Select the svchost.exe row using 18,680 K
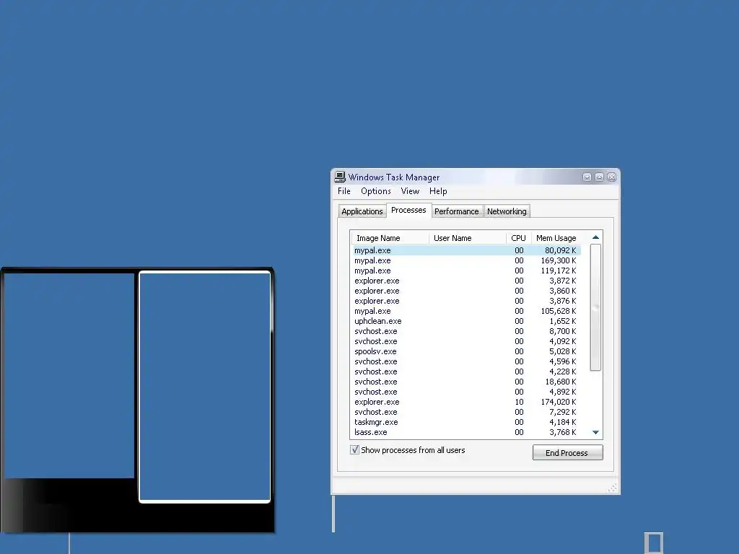 coord(467,382)
